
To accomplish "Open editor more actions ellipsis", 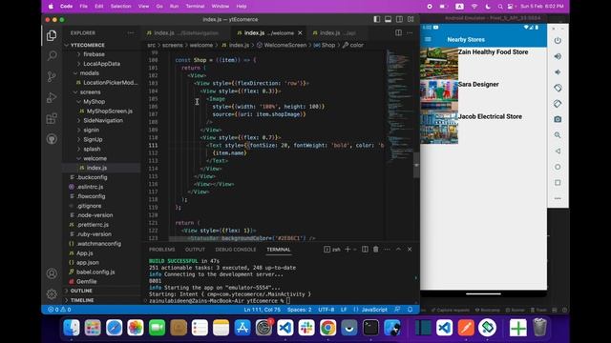I will tap(410, 32).
